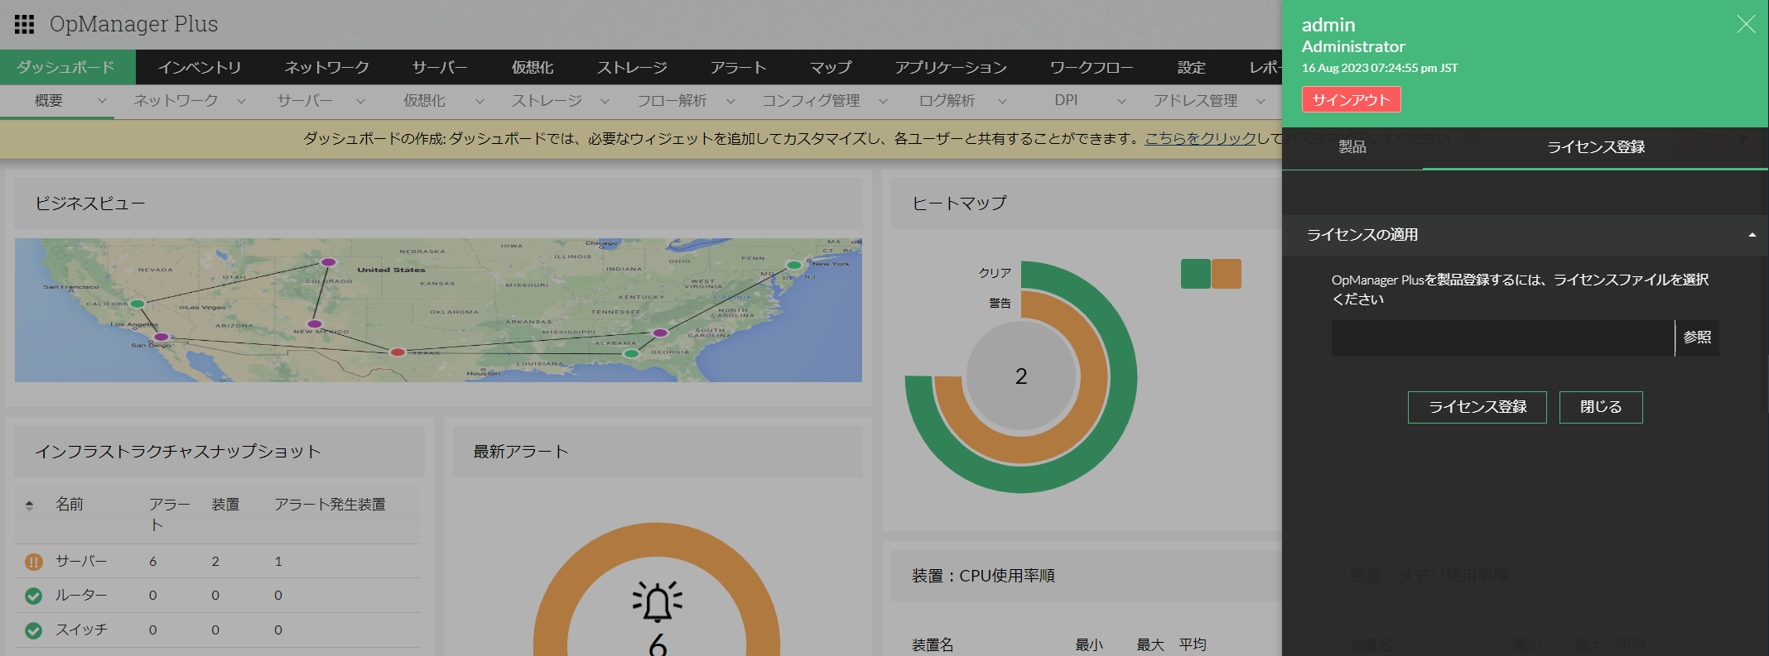
Task: Click the switch green check status icon
Action: coord(33,630)
